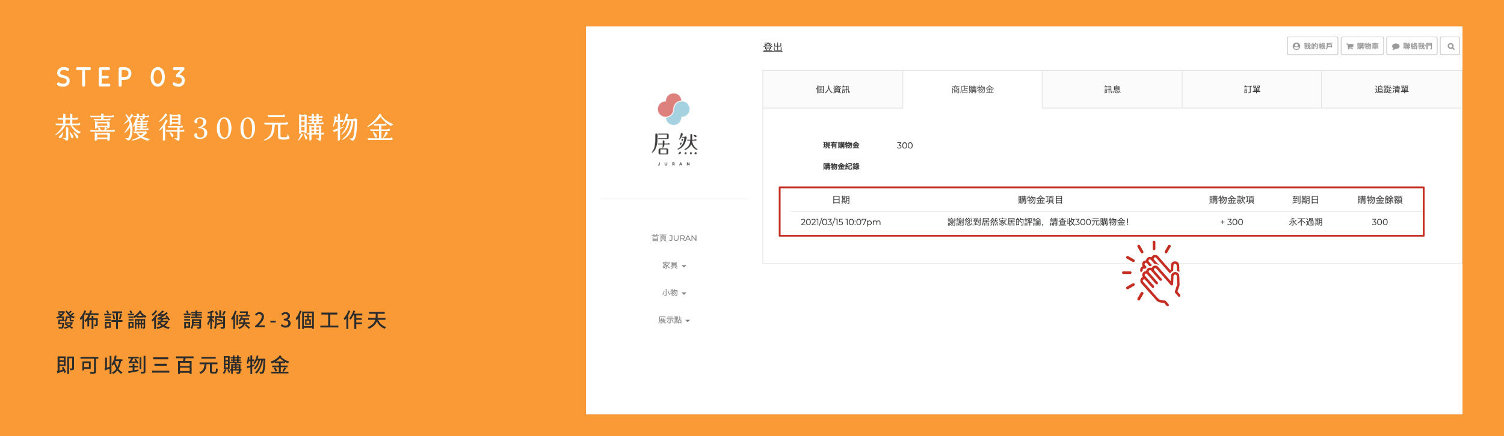Click the search magnifier icon
1504x436 pixels.
point(1450,46)
